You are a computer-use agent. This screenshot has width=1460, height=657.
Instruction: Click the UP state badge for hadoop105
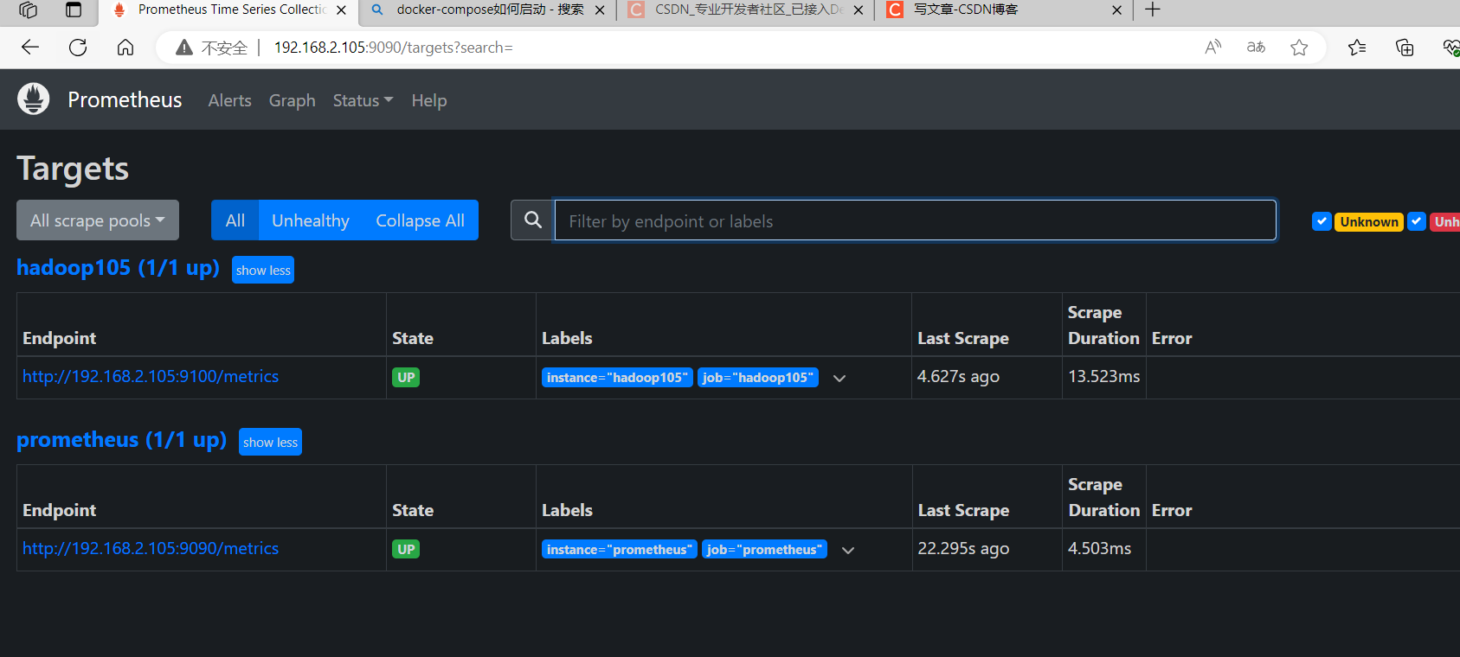point(406,377)
